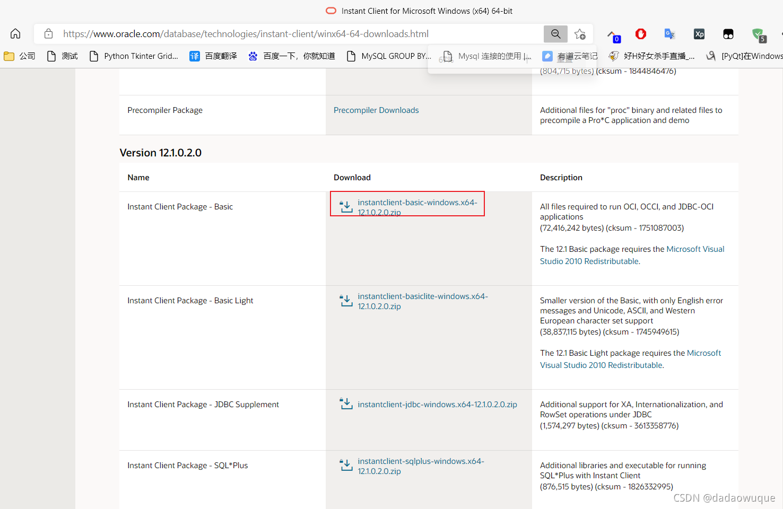
Task: Click '(1,574,297 bytes) (cksum - 3613358776)' text
Action: click(x=610, y=426)
